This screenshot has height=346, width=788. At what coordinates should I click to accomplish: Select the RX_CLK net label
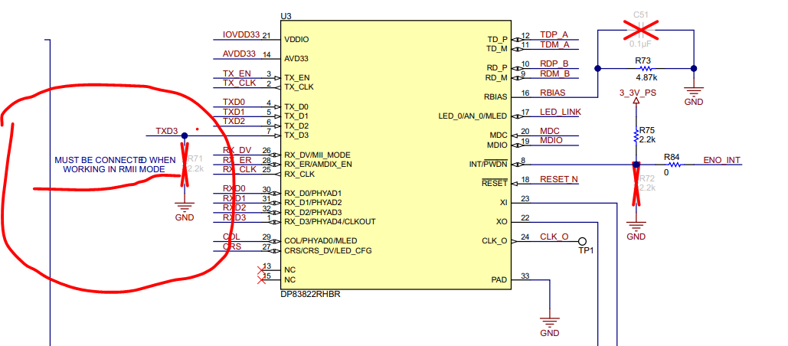pyautogui.click(x=239, y=170)
